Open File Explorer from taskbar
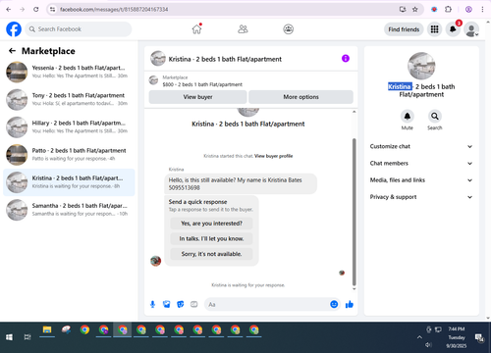The height and width of the screenshot is (353, 491). click(47, 329)
